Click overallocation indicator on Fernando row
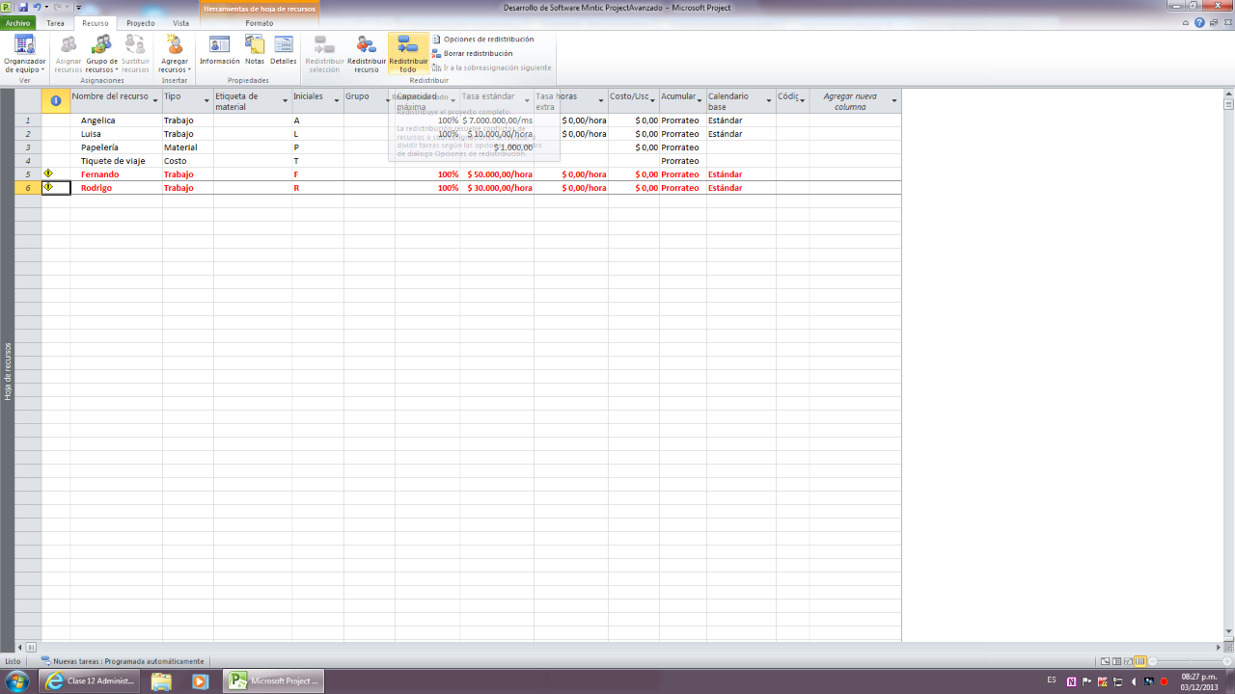Screen dimensions: 1235x694 pos(48,173)
